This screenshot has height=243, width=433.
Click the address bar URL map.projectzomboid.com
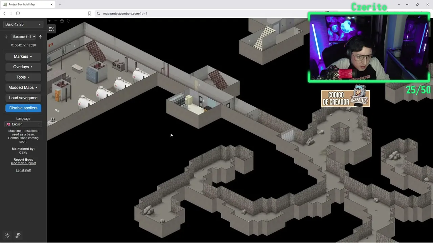pyautogui.click(x=125, y=13)
